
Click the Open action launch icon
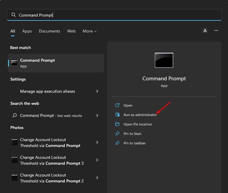click(x=117, y=105)
